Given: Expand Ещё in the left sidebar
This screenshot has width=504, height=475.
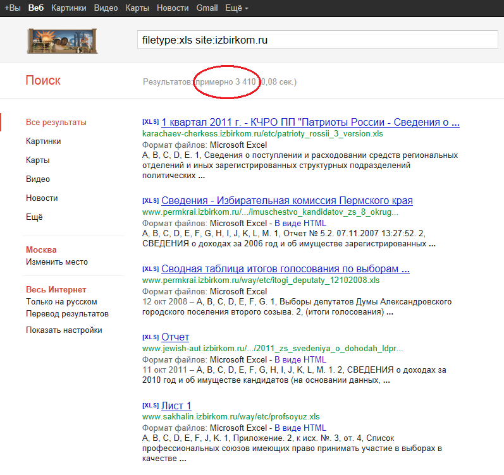Looking at the screenshot, I should (x=34, y=217).
